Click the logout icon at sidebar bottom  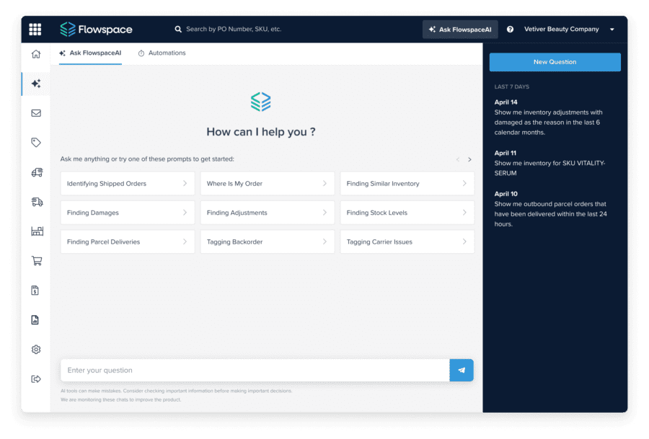coord(35,378)
